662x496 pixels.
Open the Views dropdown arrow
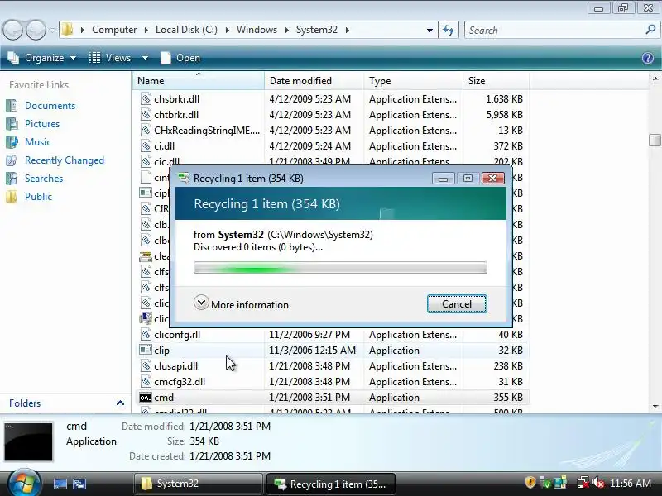click(x=145, y=58)
